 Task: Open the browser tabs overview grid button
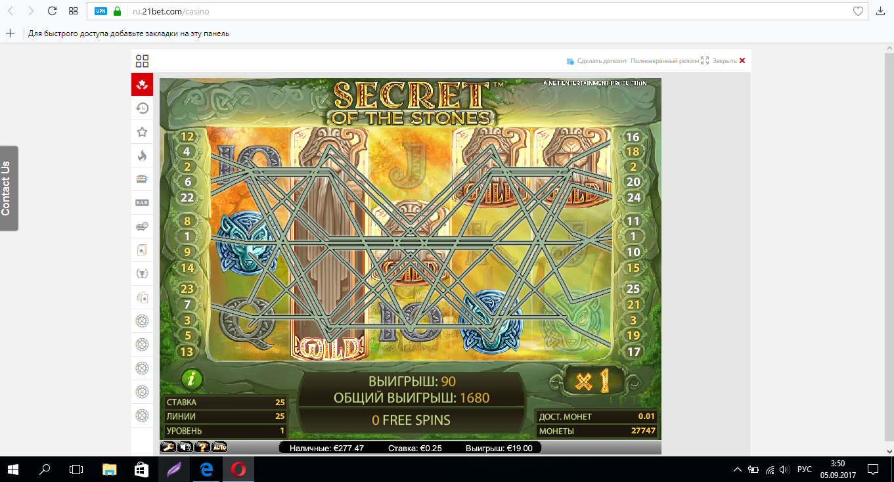(73, 11)
